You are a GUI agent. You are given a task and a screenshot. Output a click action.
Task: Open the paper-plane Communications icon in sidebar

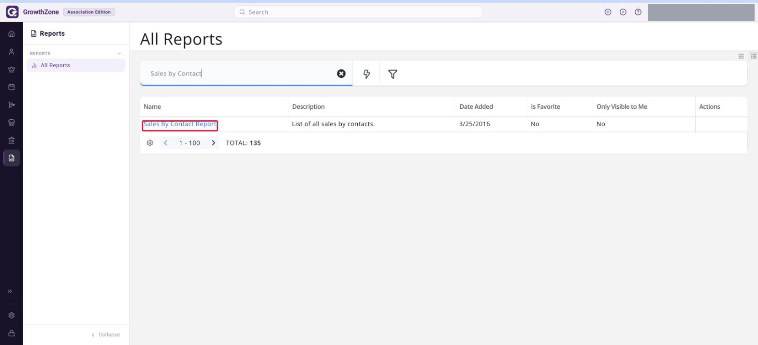tap(12, 105)
